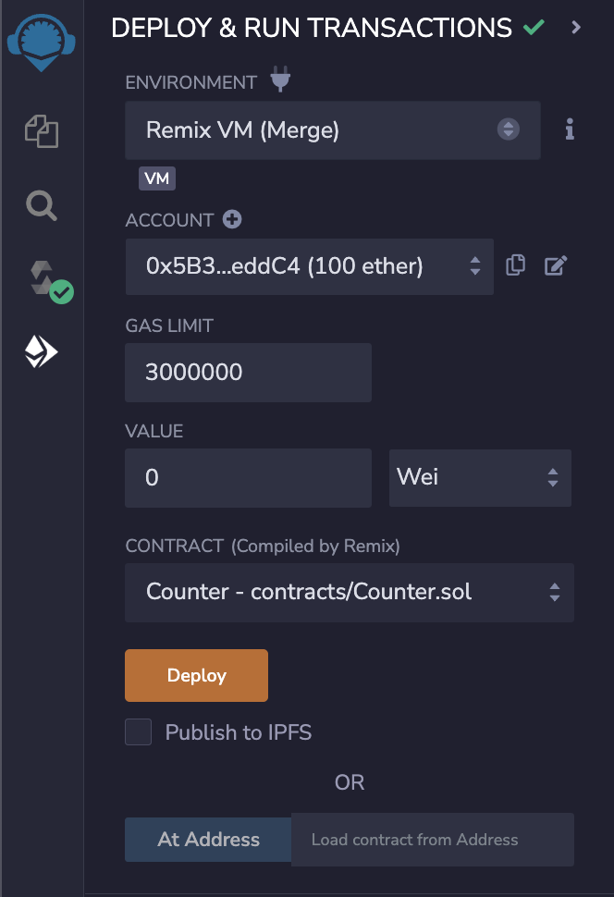Click the At Address button
614x897 pixels.
pyautogui.click(x=208, y=840)
